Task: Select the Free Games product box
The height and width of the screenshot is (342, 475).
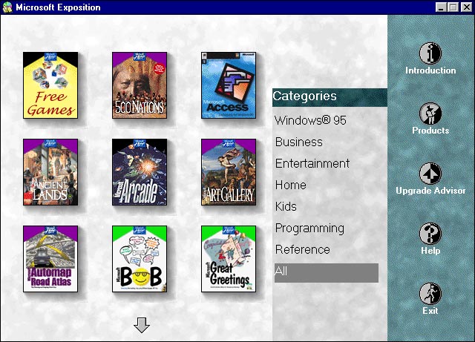Action: click(x=50, y=85)
